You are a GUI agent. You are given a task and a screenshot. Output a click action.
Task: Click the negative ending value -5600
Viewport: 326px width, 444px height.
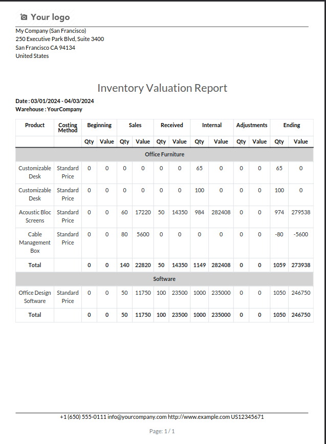[x=301, y=234]
